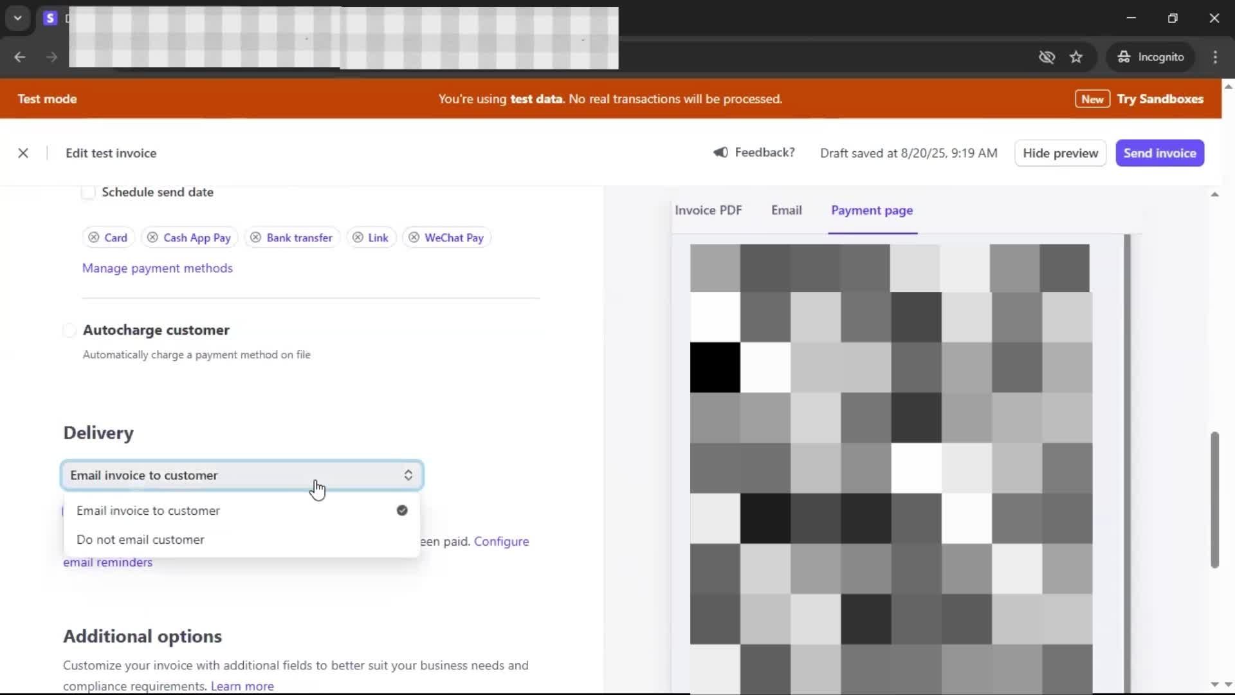1235x695 pixels.
Task: Remove WeChat Pay payment chip
Action: (x=414, y=237)
